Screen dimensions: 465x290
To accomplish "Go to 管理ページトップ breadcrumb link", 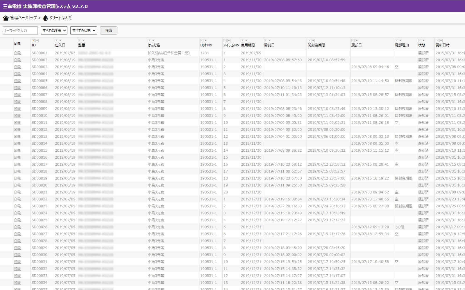I will (x=24, y=18).
